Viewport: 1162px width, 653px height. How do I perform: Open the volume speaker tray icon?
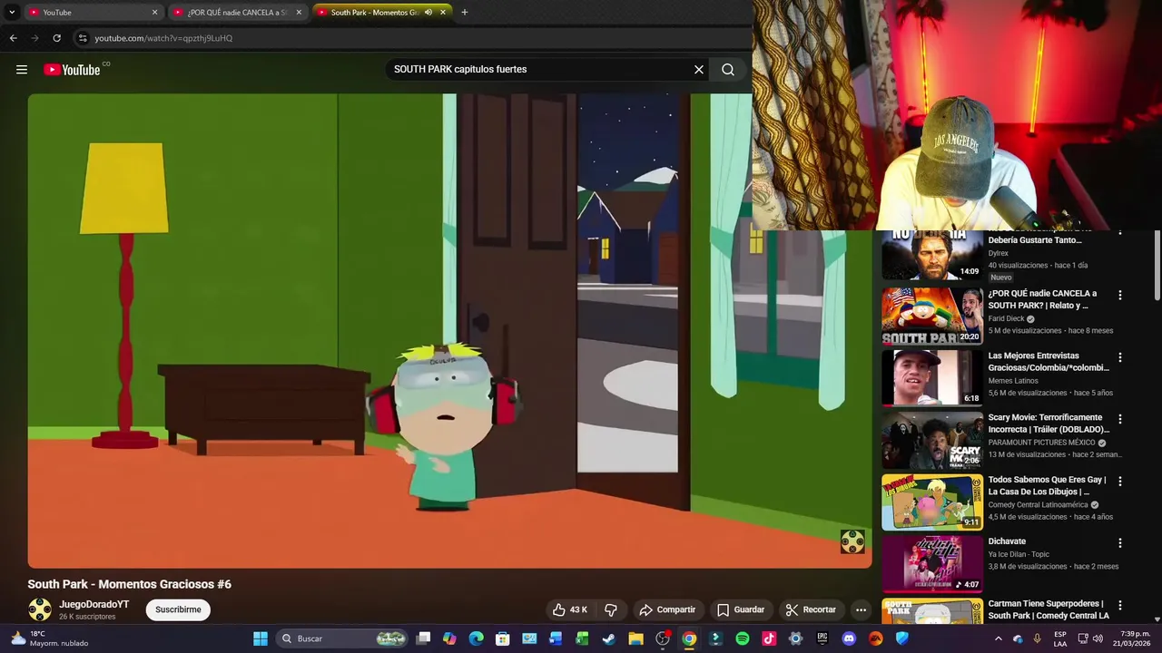(1098, 638)
